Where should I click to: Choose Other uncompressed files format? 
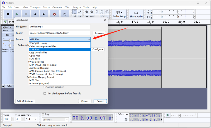click(60, 46)
